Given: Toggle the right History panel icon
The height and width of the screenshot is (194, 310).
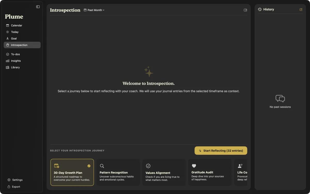Looking at the screenshot, I should tap(245, 10).
